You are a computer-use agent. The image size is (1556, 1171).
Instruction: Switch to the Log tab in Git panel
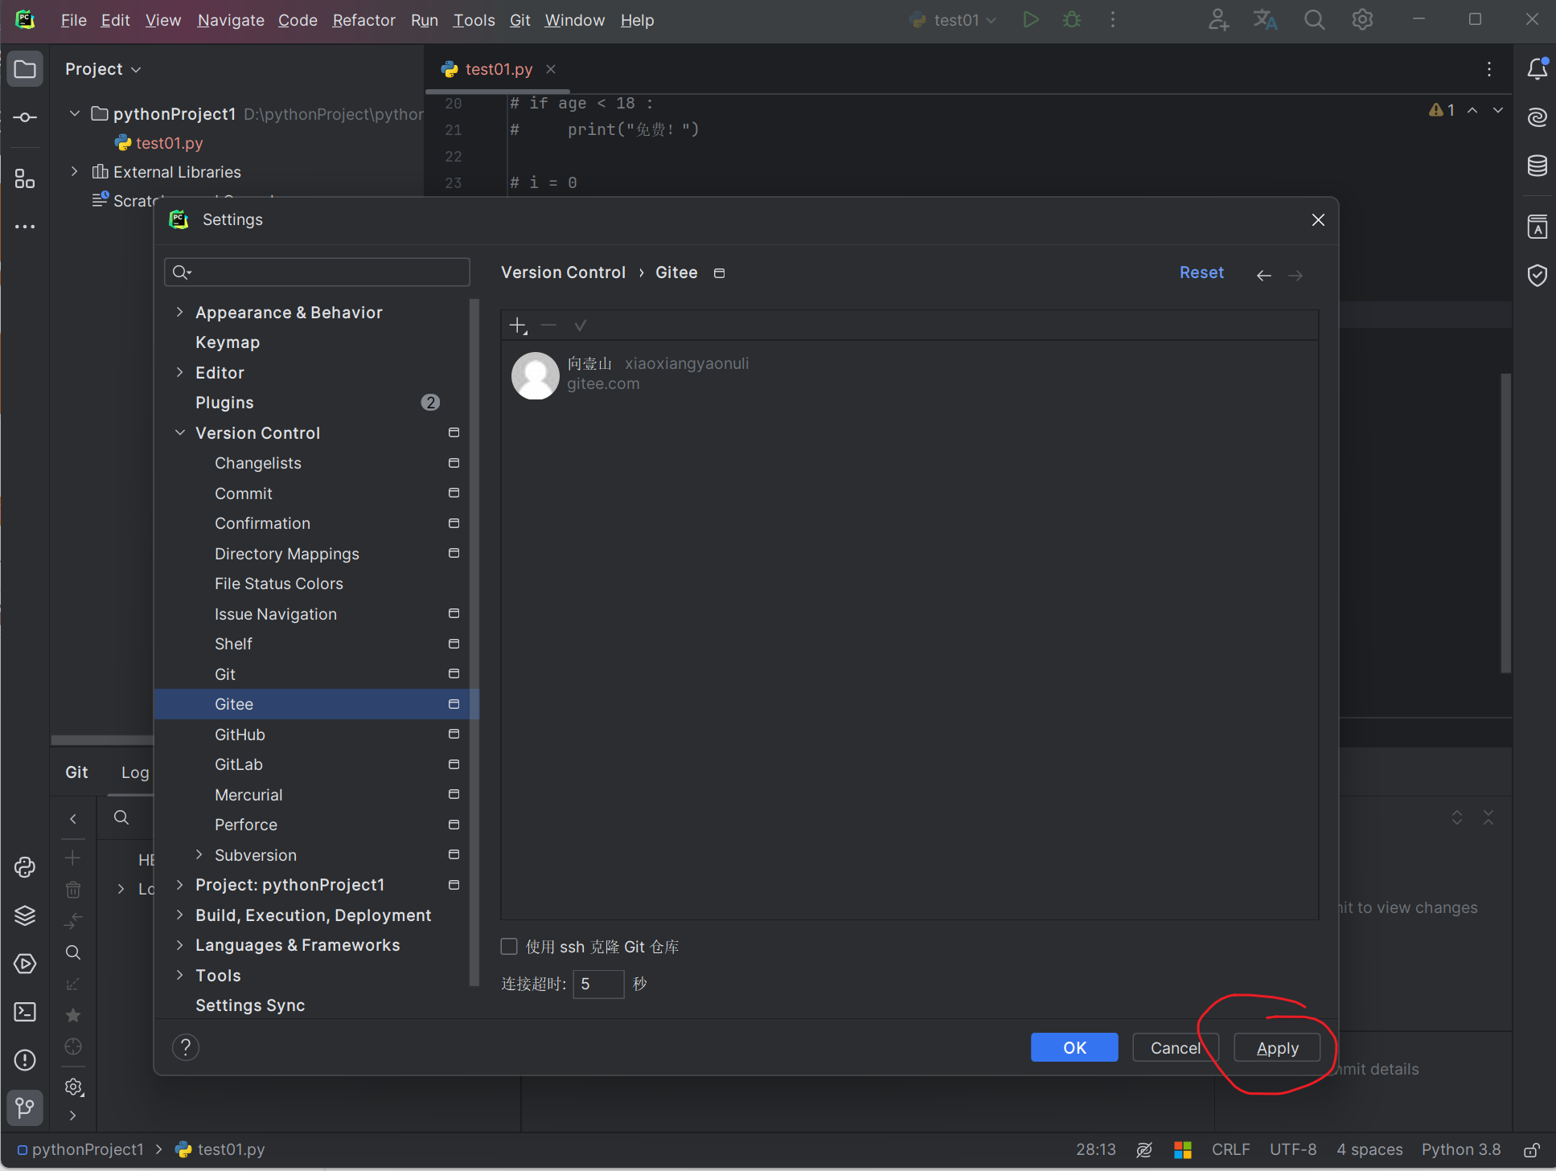(135, 772)
